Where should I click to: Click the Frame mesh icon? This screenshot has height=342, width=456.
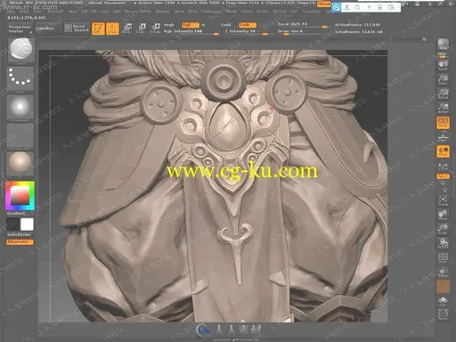[x=443, y=200]
